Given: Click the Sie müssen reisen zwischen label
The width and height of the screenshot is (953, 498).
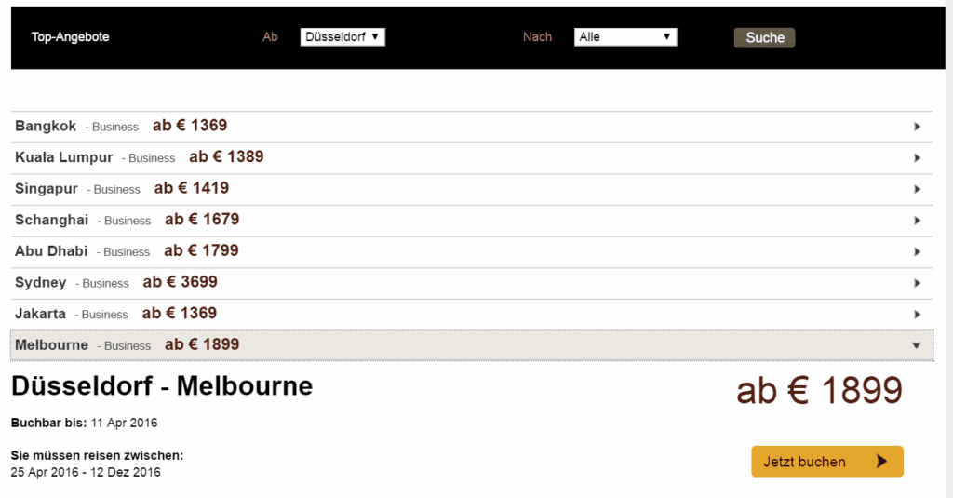Looking at the screenshot, I should coord(97,455).
